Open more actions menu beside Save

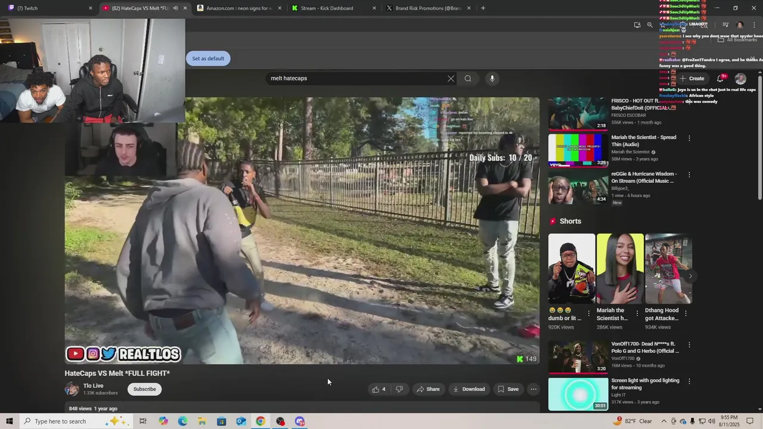pyautogui.click(x=534, y=389)
